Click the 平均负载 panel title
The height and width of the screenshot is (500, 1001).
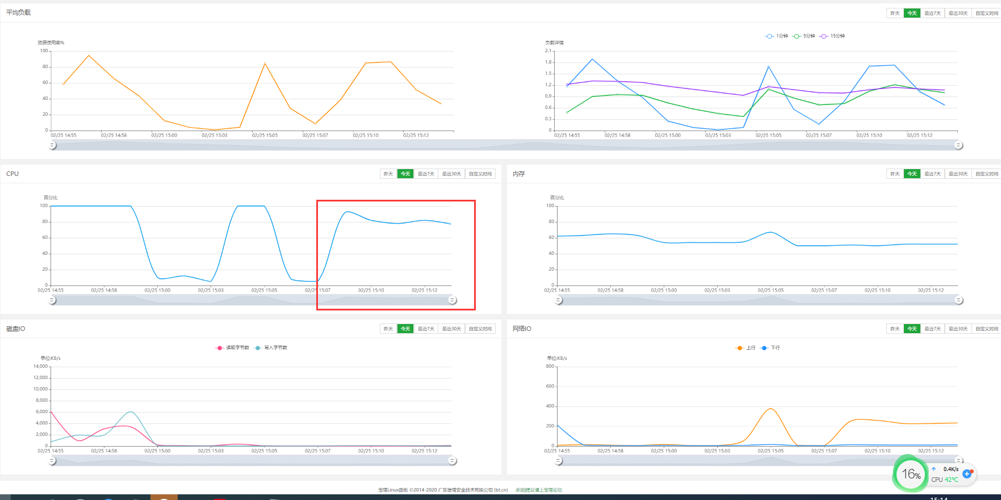(18, 12)
